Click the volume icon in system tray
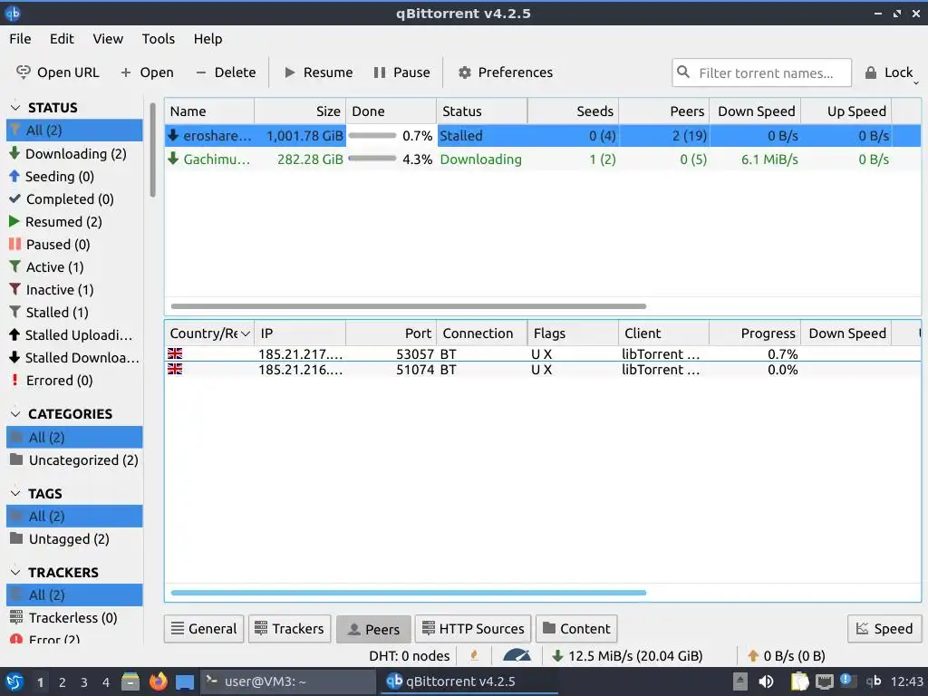 click(766, 681)
